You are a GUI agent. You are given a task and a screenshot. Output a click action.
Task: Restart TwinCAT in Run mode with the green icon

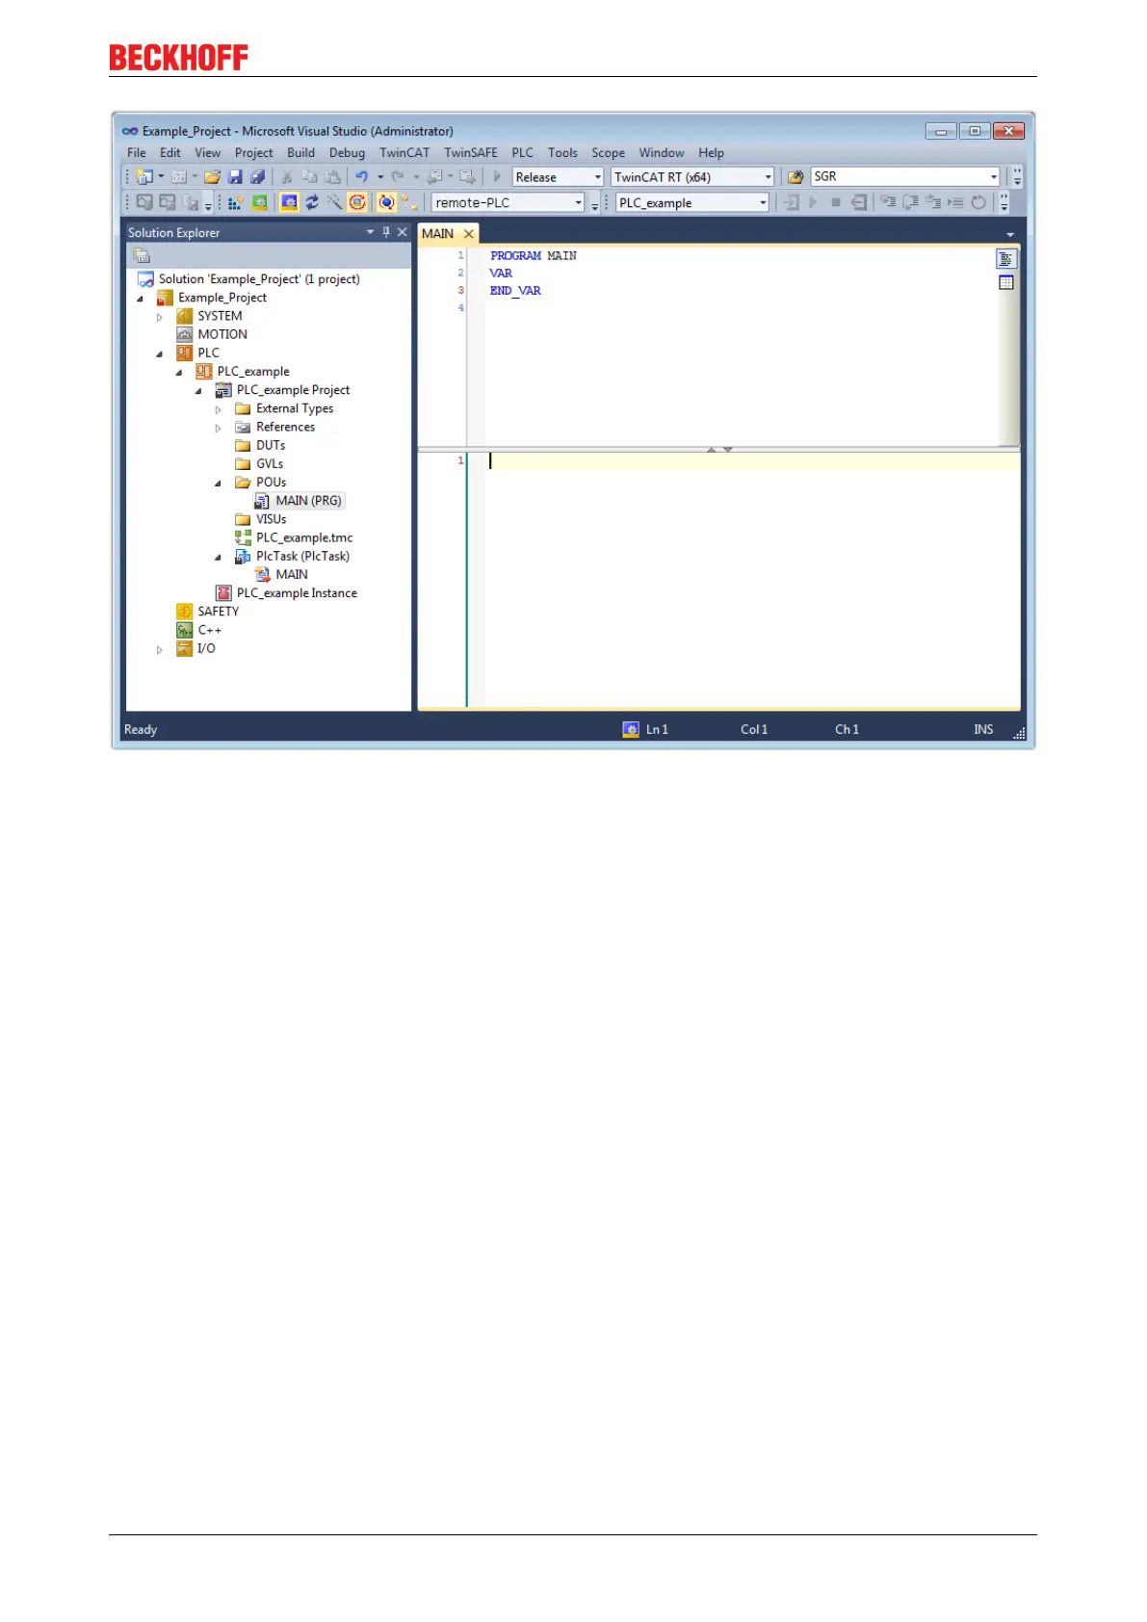click(259, 202)
